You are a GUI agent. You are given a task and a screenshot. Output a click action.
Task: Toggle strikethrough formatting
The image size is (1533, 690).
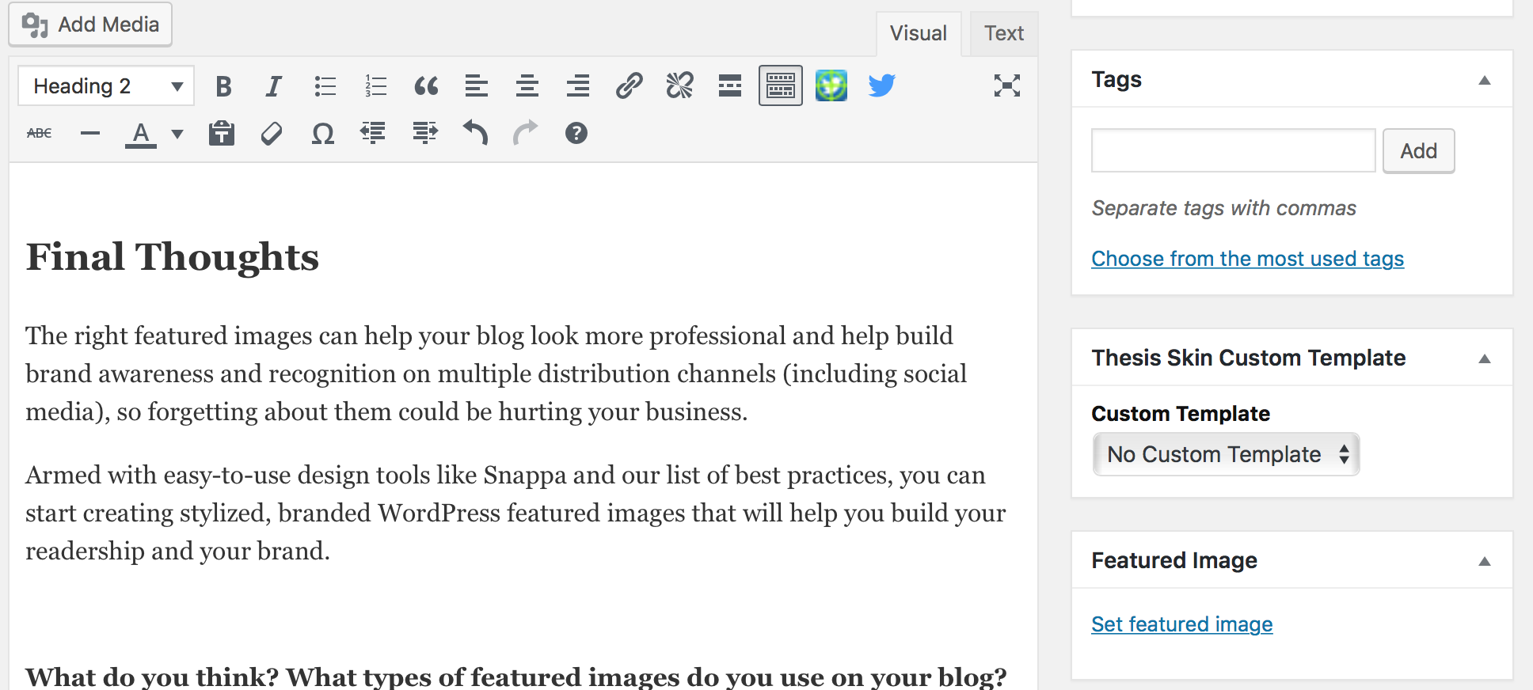tap(40, 133)
